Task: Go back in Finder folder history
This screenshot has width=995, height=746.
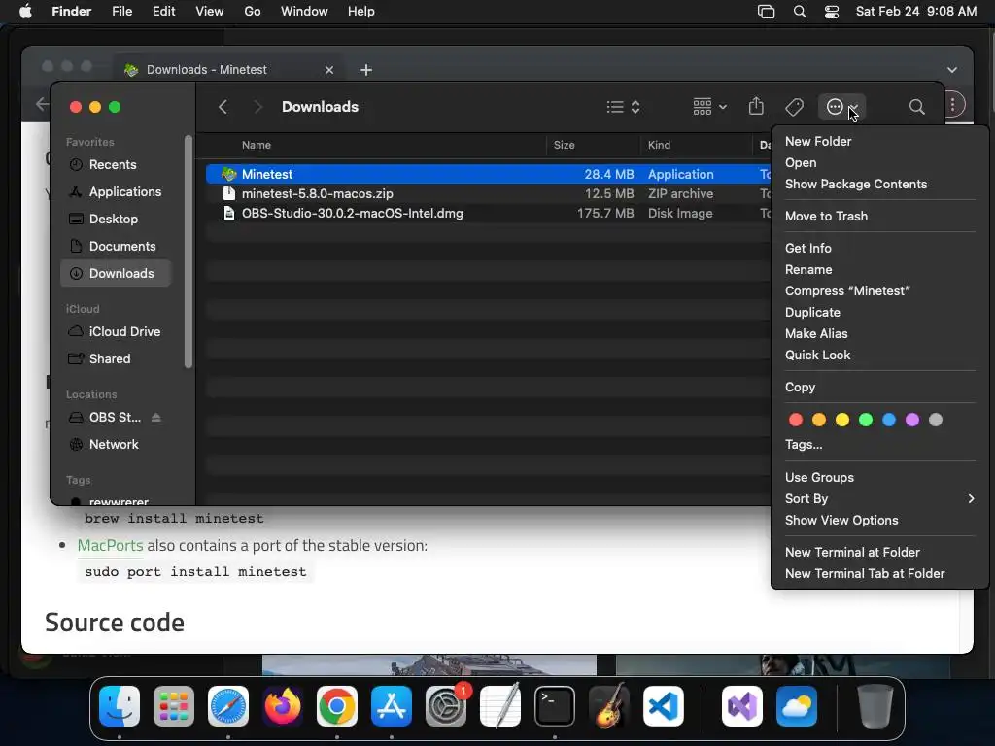Action: pos(223,107)
